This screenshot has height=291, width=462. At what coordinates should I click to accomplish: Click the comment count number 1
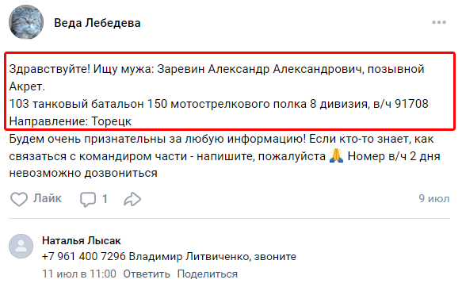tap(105, 199)
